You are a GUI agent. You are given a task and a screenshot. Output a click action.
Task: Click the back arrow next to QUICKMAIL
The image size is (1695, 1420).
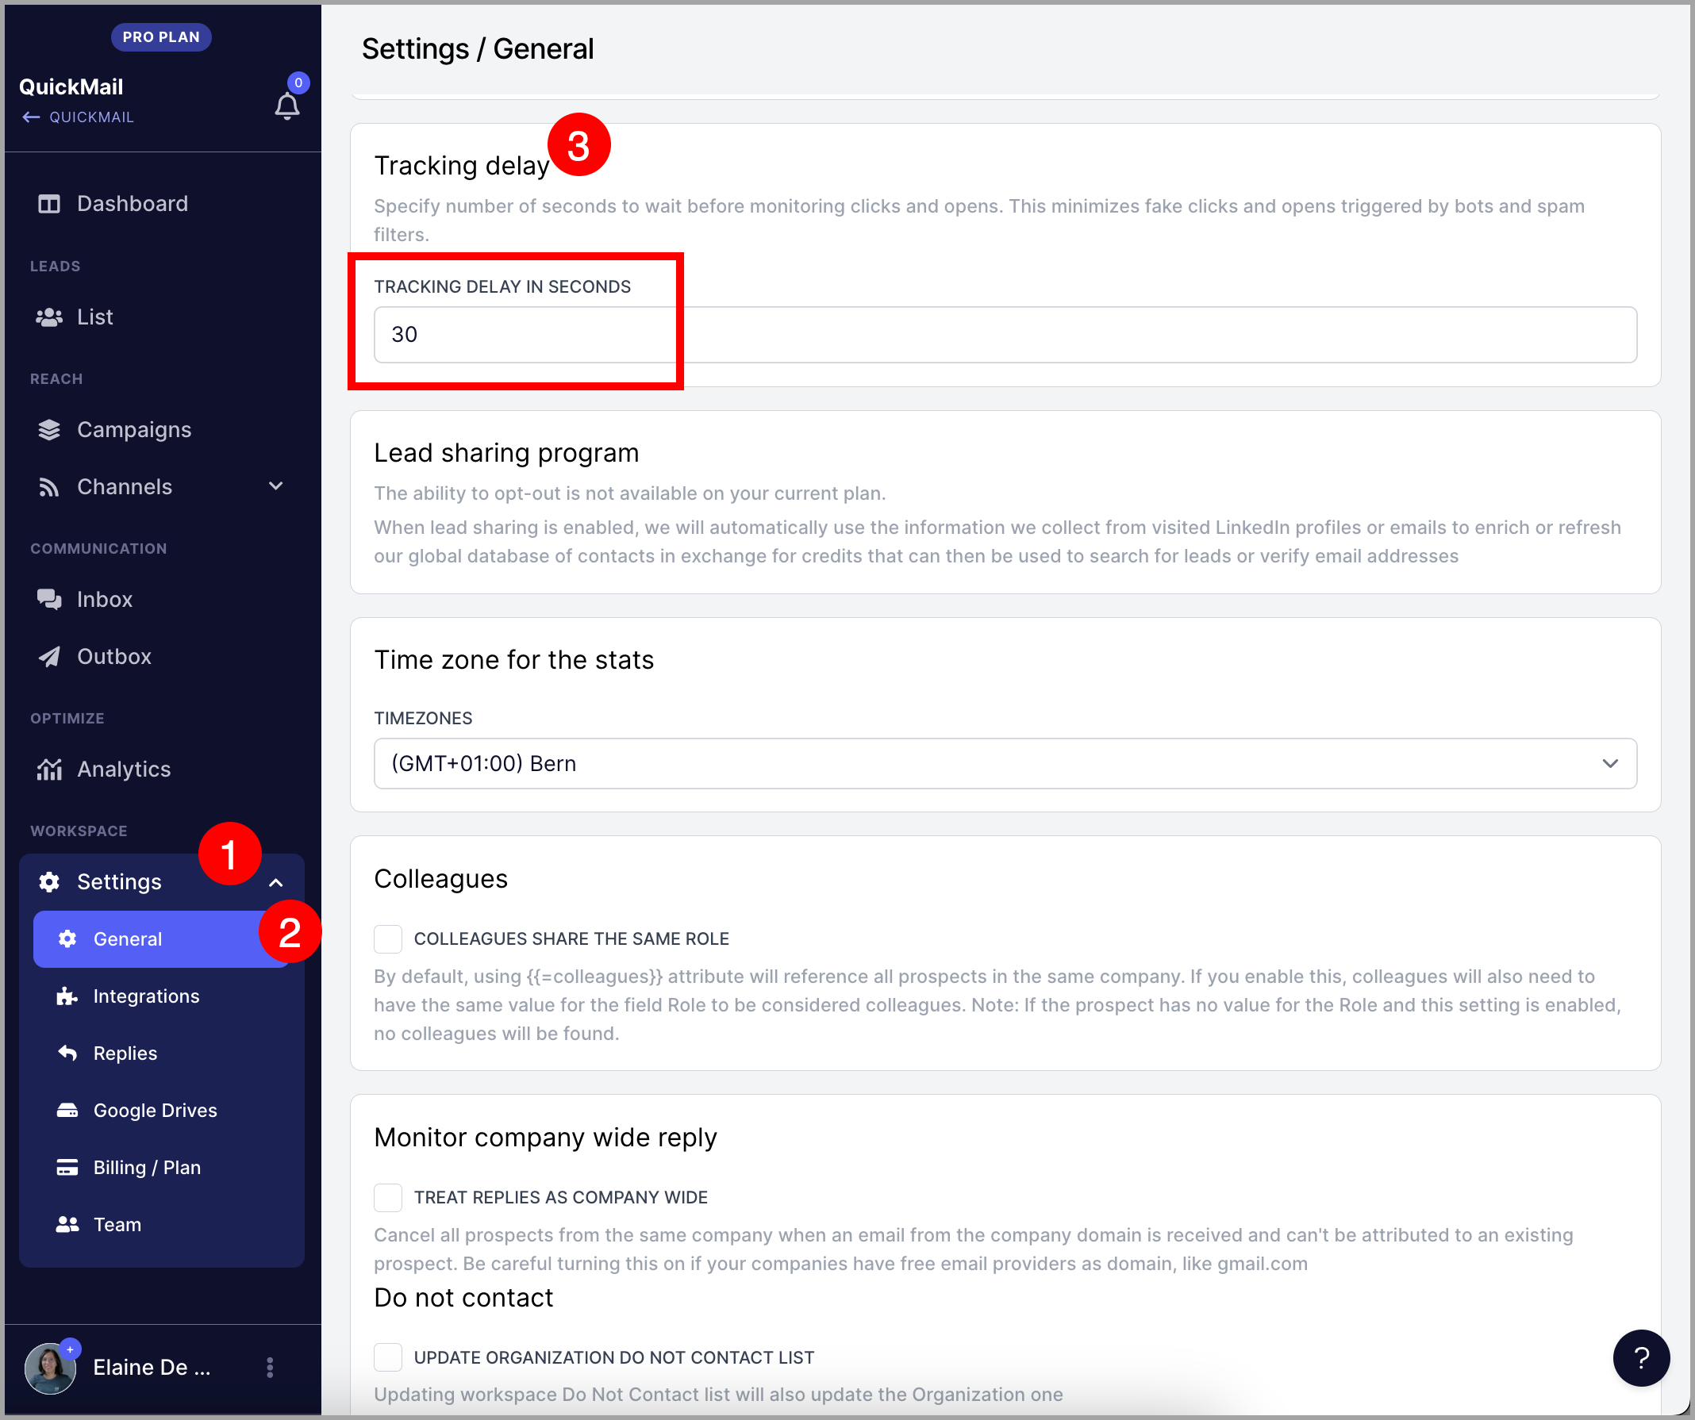click(32, 117)
